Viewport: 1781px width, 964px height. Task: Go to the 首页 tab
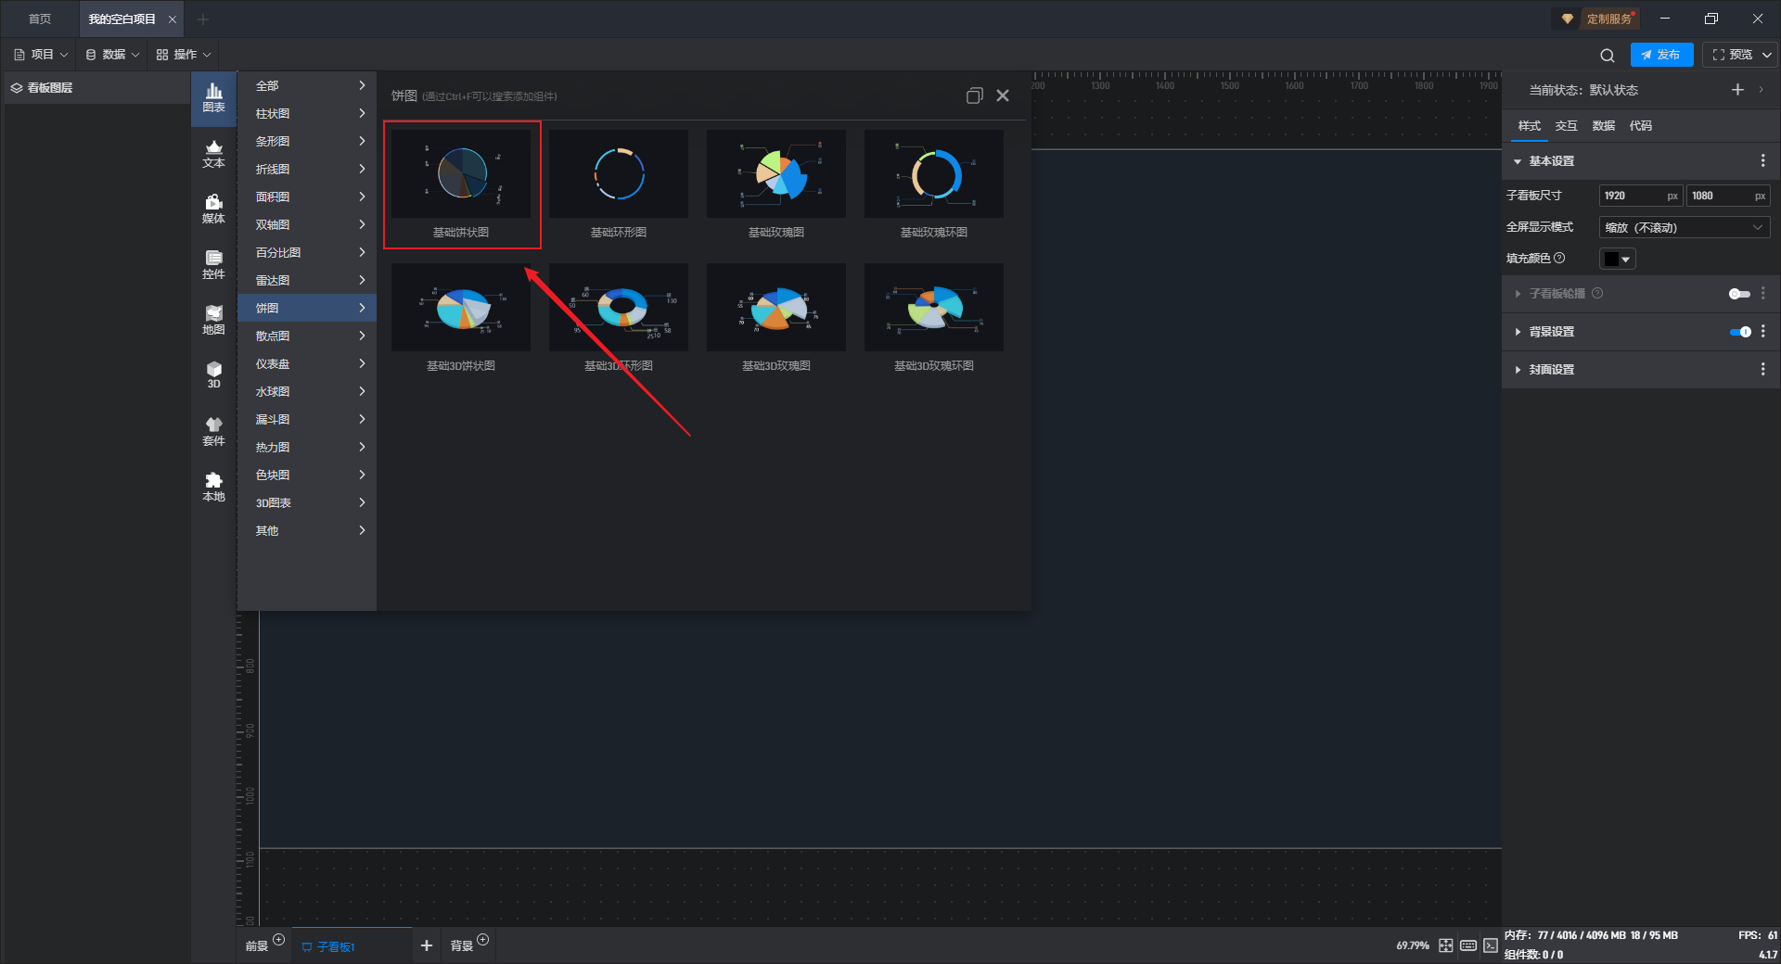click(x=40, y=19)
